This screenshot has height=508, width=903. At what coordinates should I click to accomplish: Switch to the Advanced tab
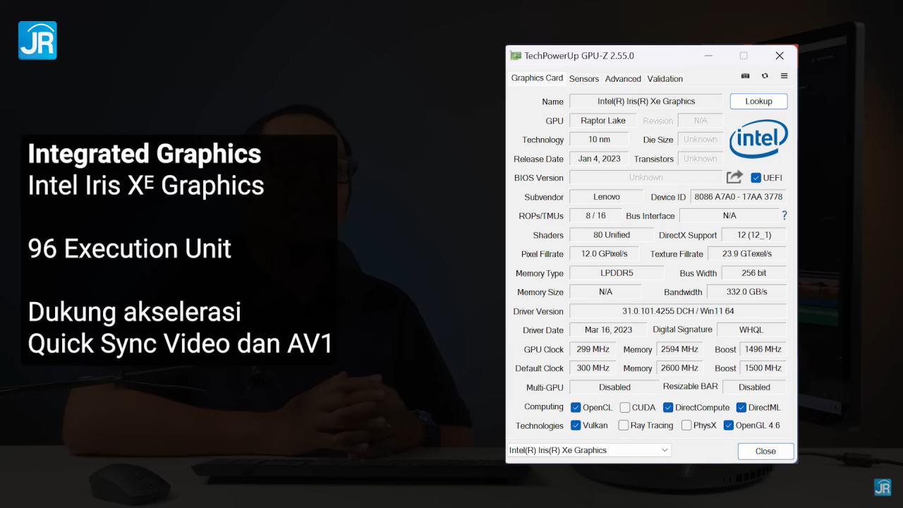pos(623,78)
